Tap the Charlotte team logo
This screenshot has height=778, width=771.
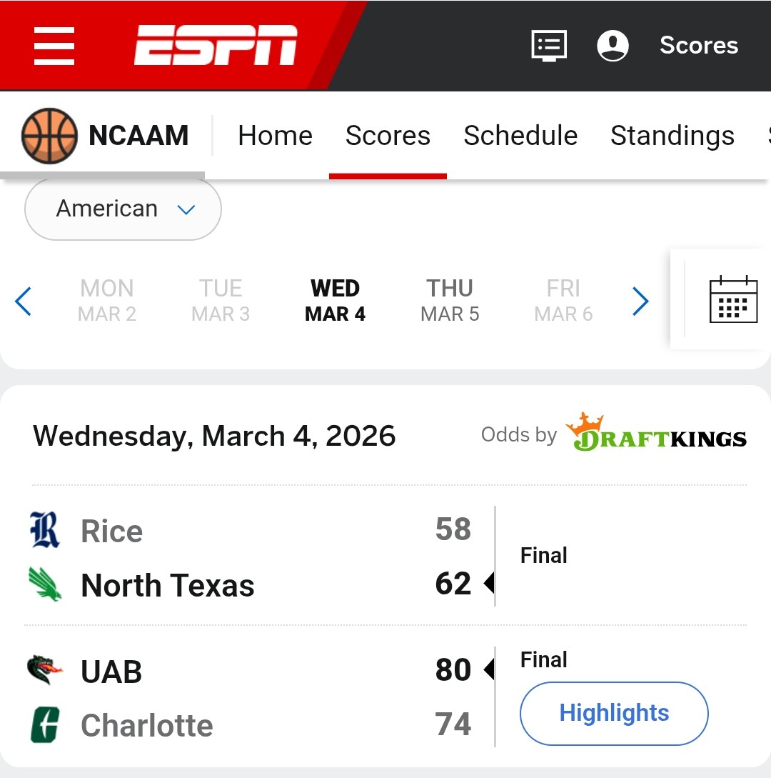[45, 724]
